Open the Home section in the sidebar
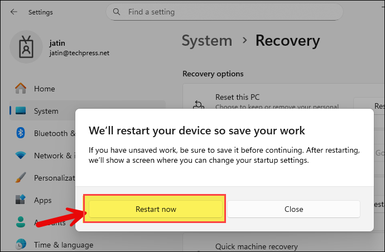The image size is (385, 252). pyautogui.click(x=44, y=89)
